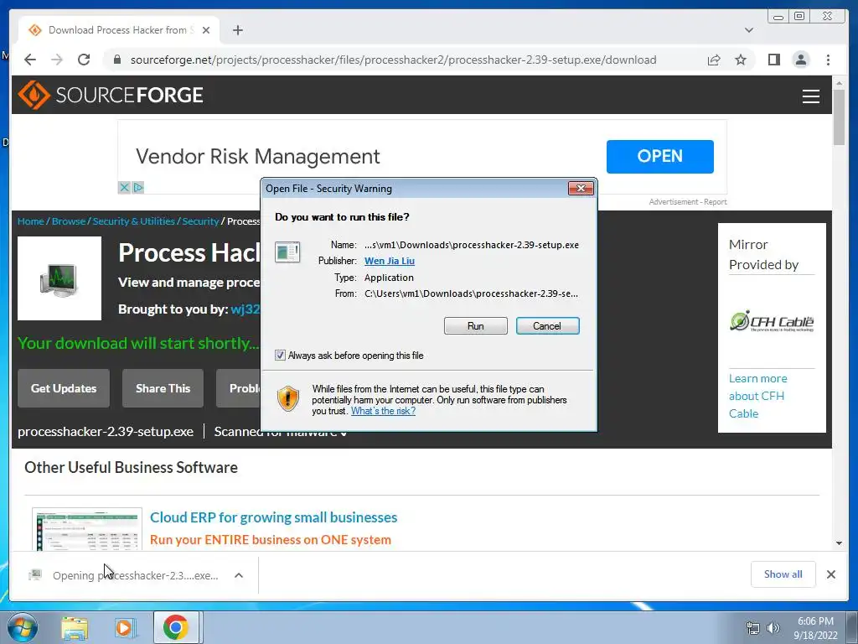Close the Download Process Hacker tab
Image resolution: width=858 pixels, height=644 pixels.
206,30
